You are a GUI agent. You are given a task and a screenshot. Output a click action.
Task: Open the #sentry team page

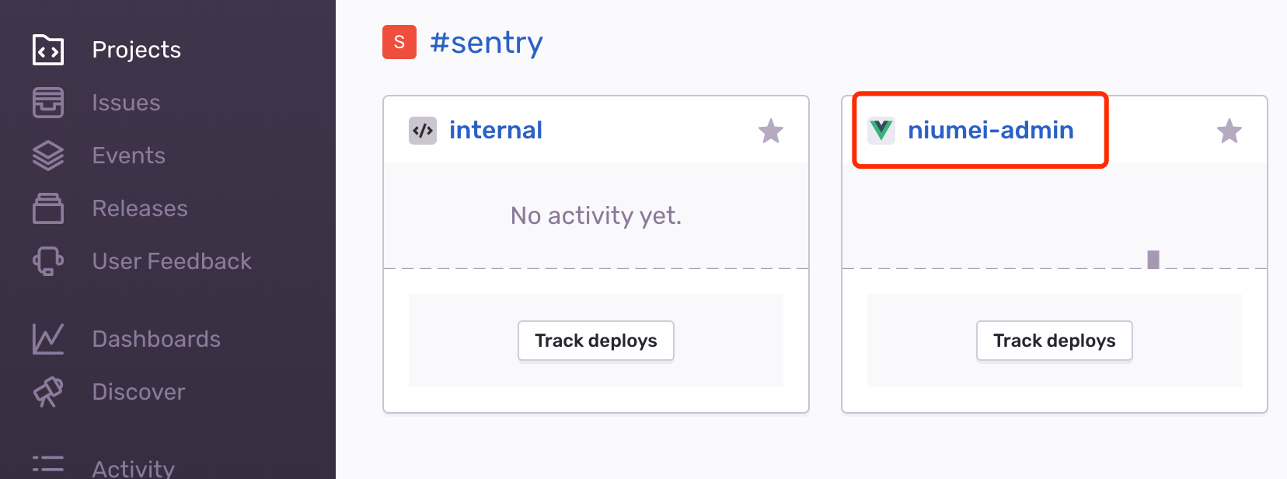tap(487, 43)
